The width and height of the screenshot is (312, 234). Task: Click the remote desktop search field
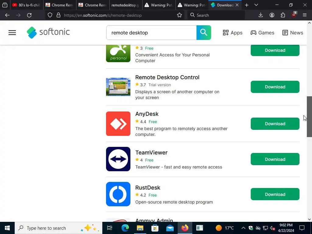point(151,33)
